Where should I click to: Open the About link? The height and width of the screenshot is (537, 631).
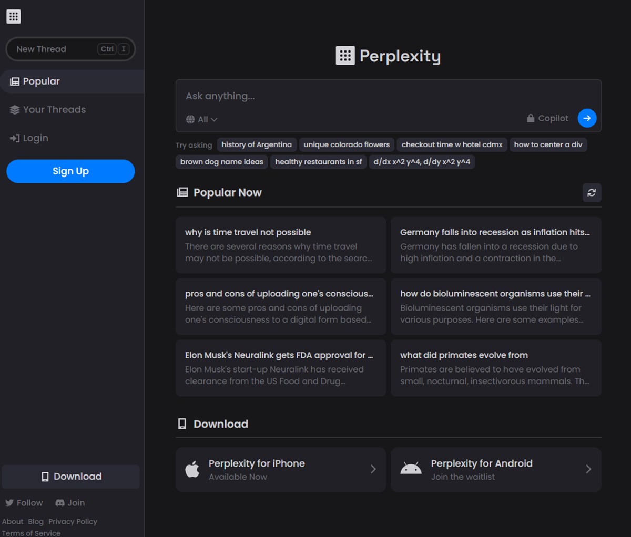[13, 522]
